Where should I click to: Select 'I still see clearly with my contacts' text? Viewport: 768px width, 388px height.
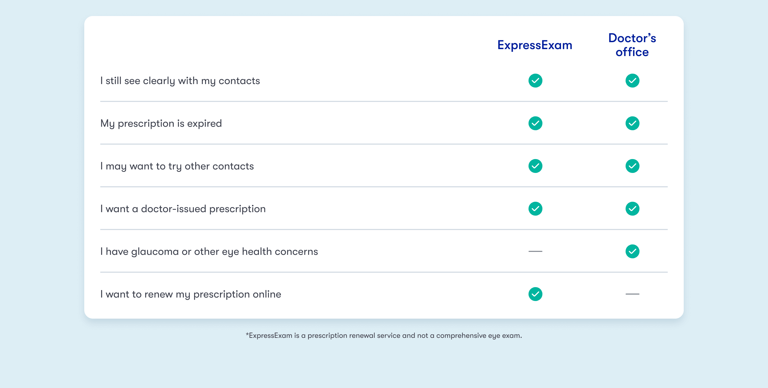[x=180, y=81]
